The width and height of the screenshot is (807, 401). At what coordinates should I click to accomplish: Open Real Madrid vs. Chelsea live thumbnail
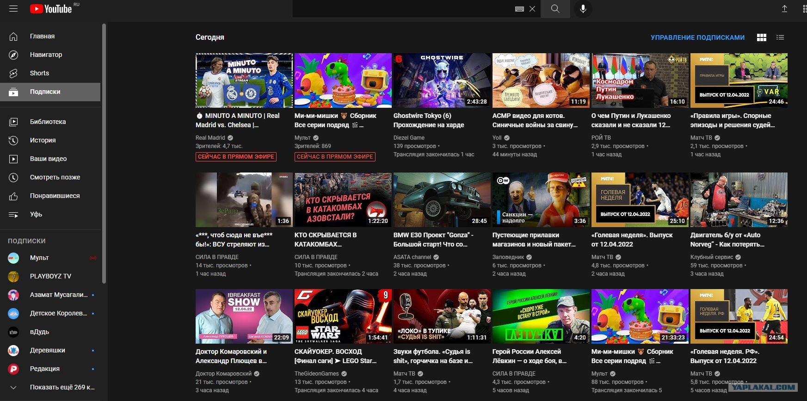pyautogui.click(x=244, y=80)
